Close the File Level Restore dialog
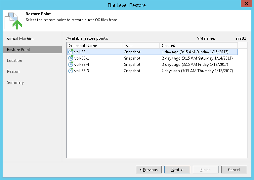Screen dimensions: 254x180 point(245,5)
